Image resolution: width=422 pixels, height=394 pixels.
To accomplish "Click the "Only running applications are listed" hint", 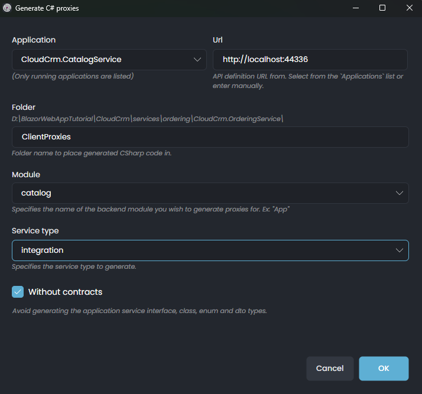I will coord(73,76).
